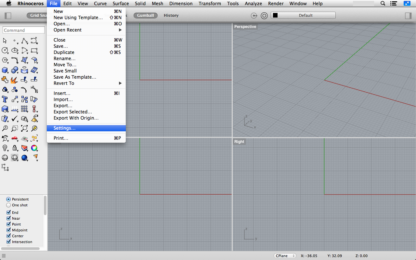This screenshot has width=416, height=260.
Task: Click Export Selected… in File menu
Action: [x=86, y=112]
